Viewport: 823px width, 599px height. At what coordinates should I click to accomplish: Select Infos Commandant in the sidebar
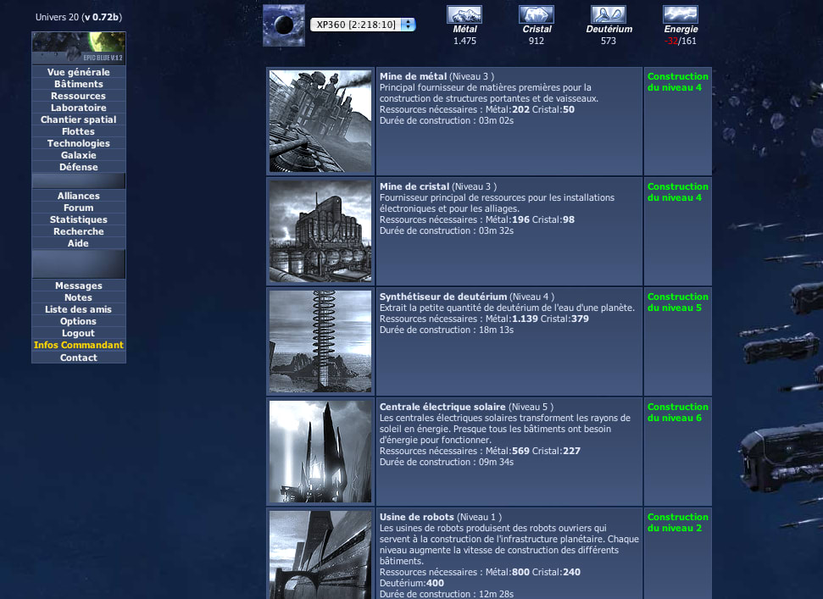point(79,345)
